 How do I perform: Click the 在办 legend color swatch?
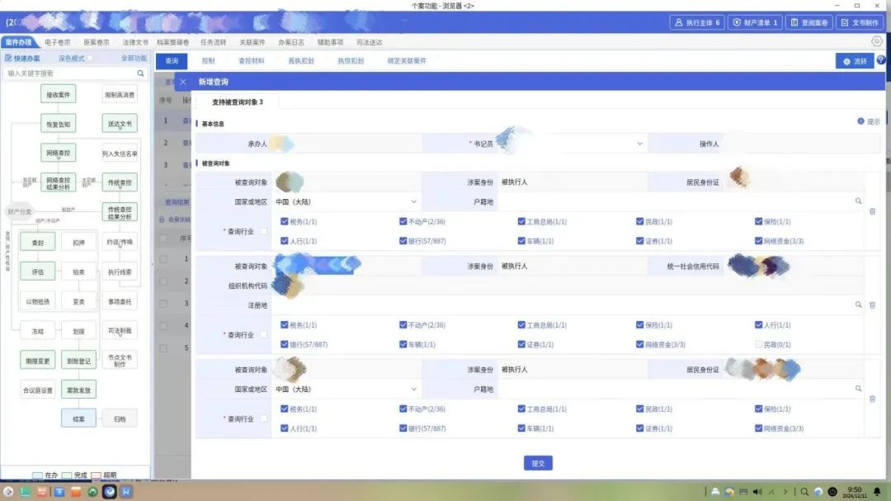click(37, 475)
